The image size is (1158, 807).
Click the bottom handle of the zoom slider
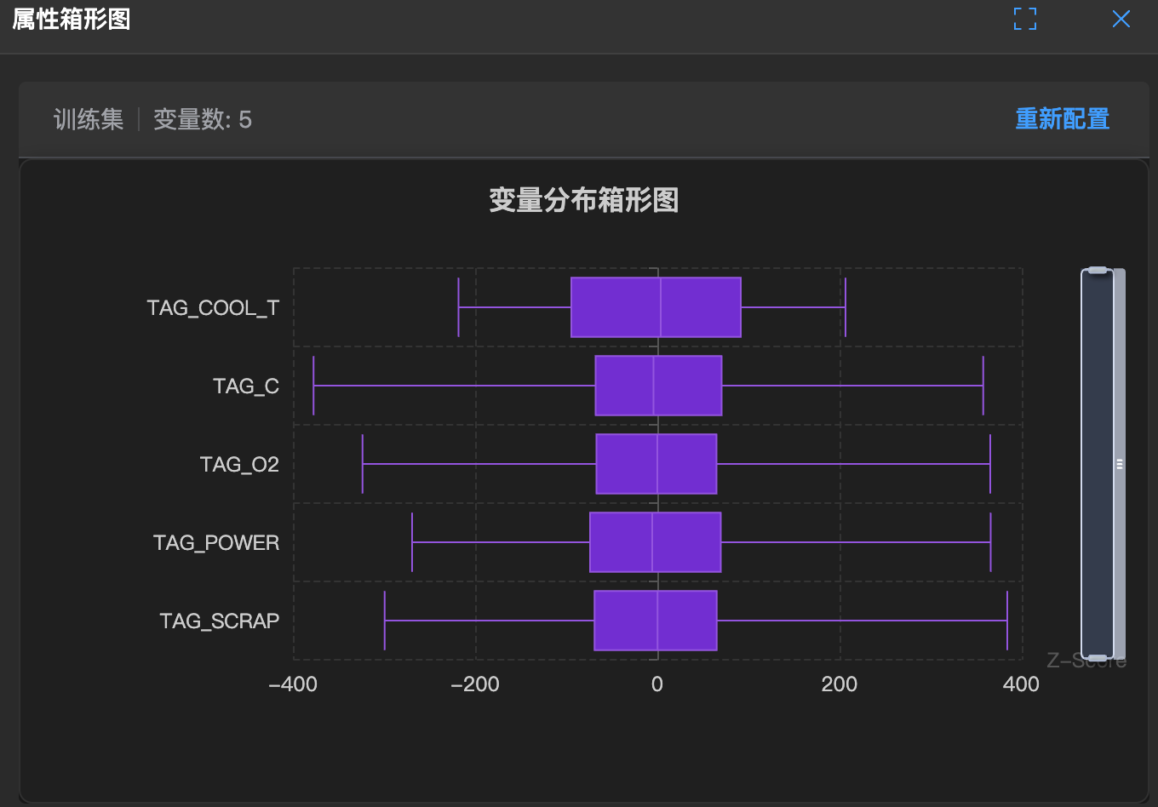(x=1098, y=654)
